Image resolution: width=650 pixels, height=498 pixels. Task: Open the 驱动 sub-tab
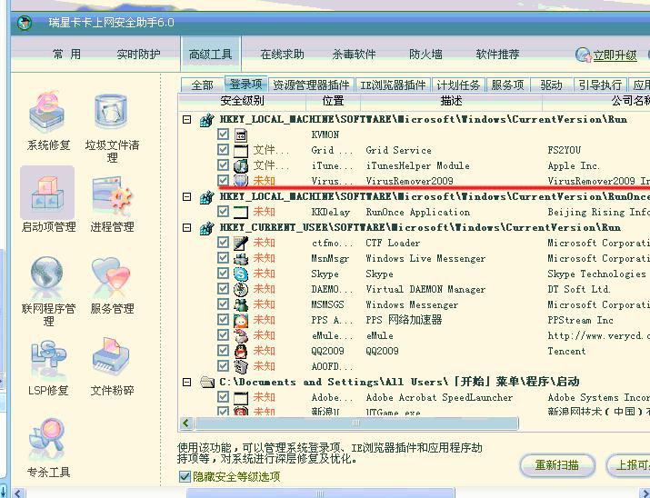click(x=551, y=85)
